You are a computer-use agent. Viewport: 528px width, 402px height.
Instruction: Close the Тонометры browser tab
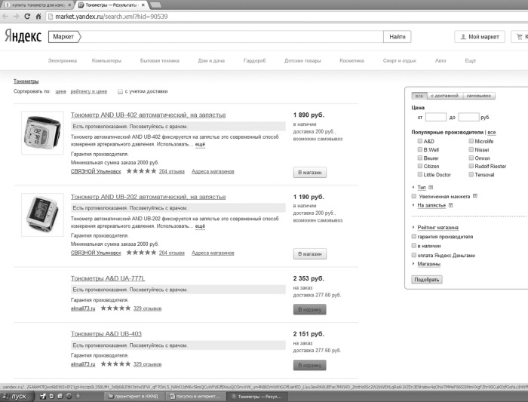(x=143, y=5)
